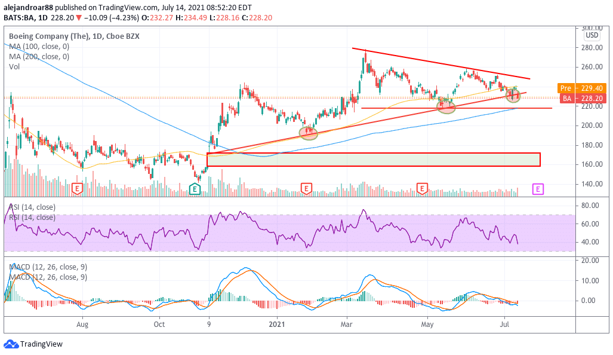
Task: Click the topmost RSI (14, close) label
Action: click(32, 207)
